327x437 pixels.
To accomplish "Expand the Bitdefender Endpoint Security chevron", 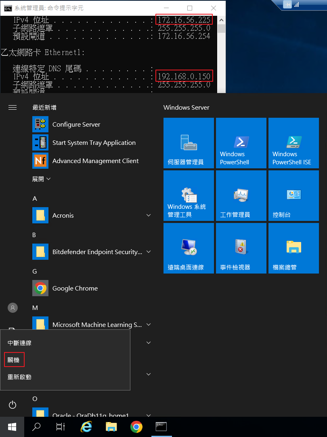I will (x=149, y=252).
